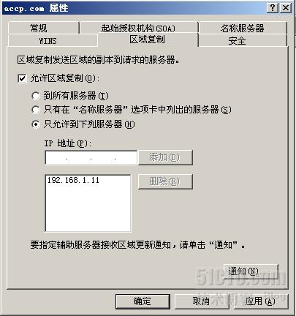Click the 应用 button
The height and width of the screenshot is (316, 296).
tap(260, 301)
